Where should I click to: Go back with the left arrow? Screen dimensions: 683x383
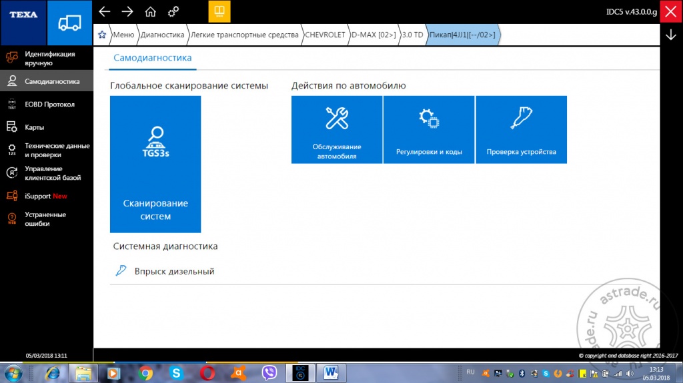105,12
